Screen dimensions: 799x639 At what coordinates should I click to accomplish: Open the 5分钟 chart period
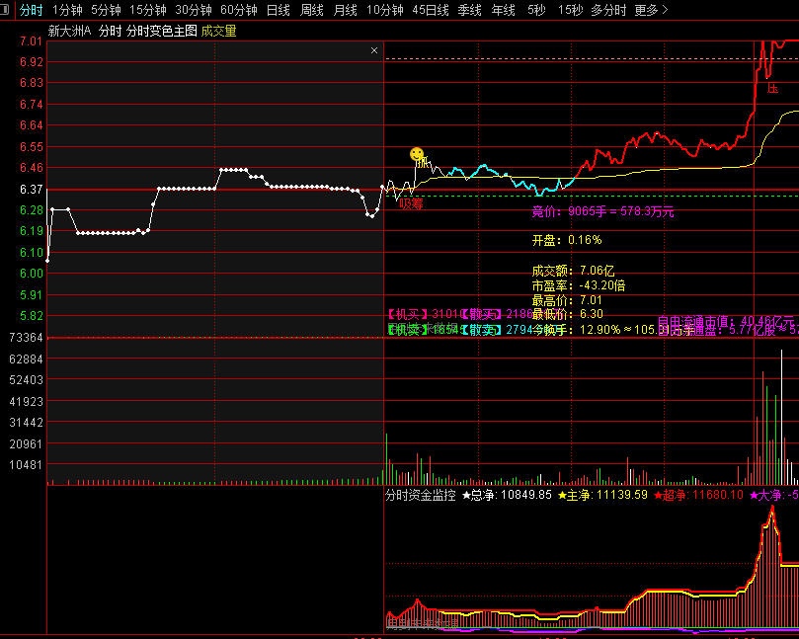point(107,10)
